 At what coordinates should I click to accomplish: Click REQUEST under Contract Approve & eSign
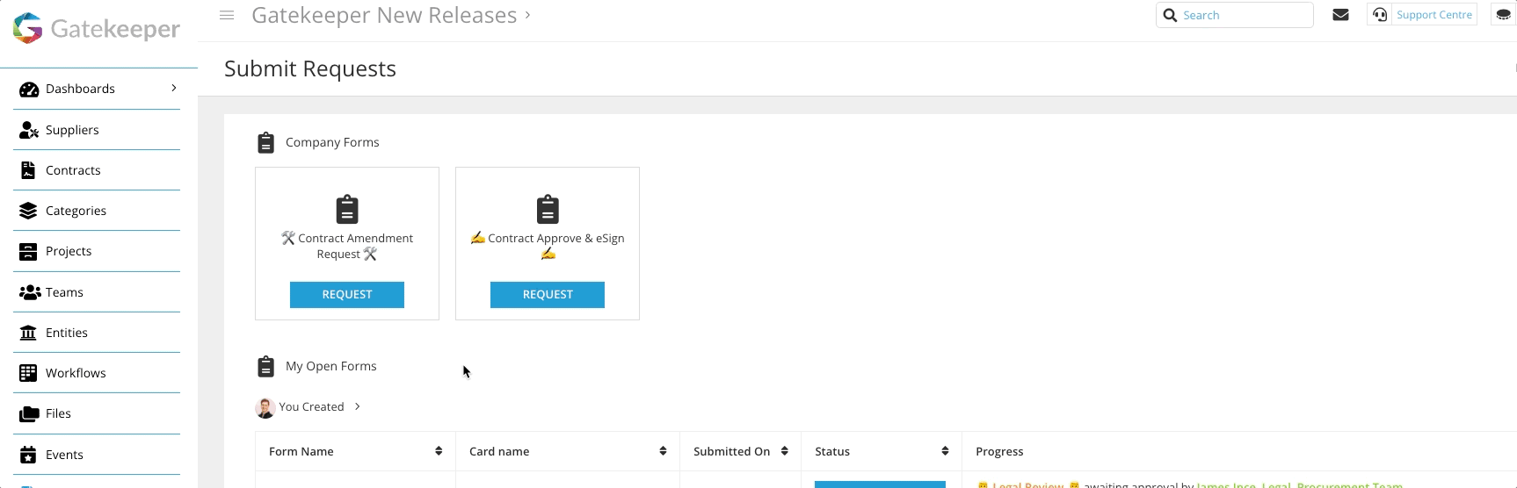tap(548, 295)
